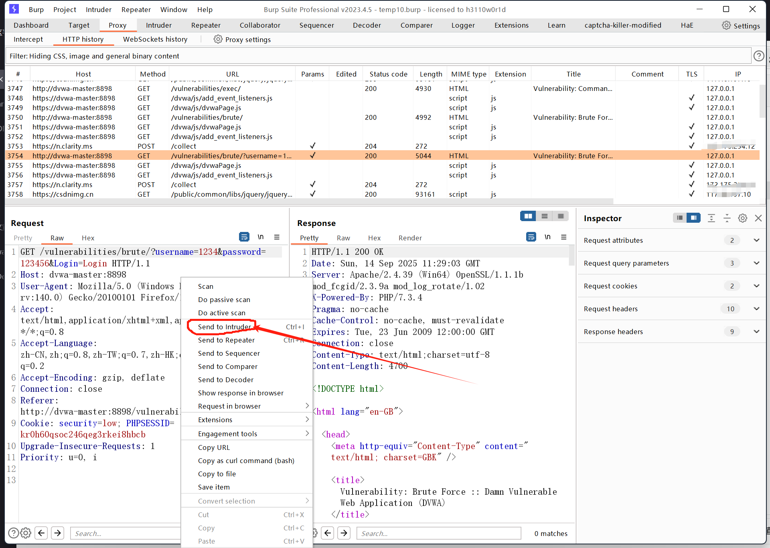Open the Dashboard tab
Screen dimensions: 770x548
31,25
